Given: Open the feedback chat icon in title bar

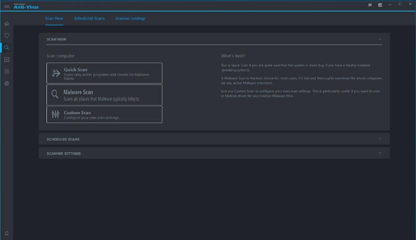Looking at the screenshot, I should pos(370,5).
